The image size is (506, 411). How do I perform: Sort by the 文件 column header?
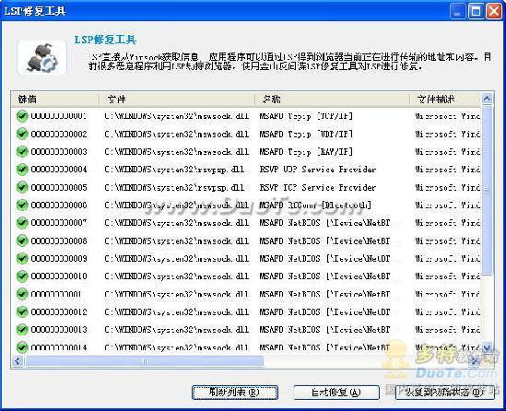coord(177,99)
